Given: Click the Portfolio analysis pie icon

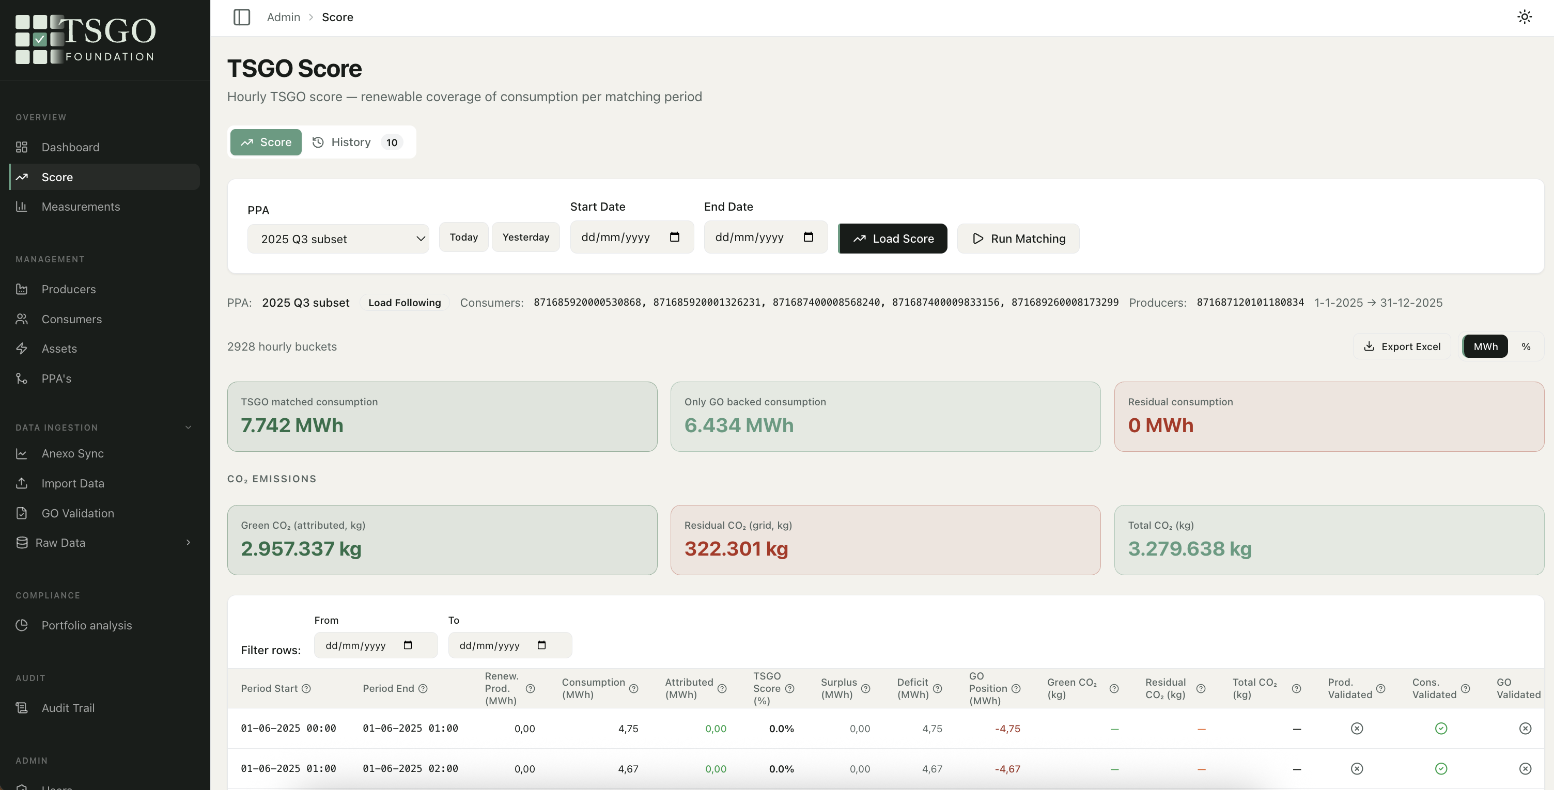Looking at the screenshot, I should 22,625.
